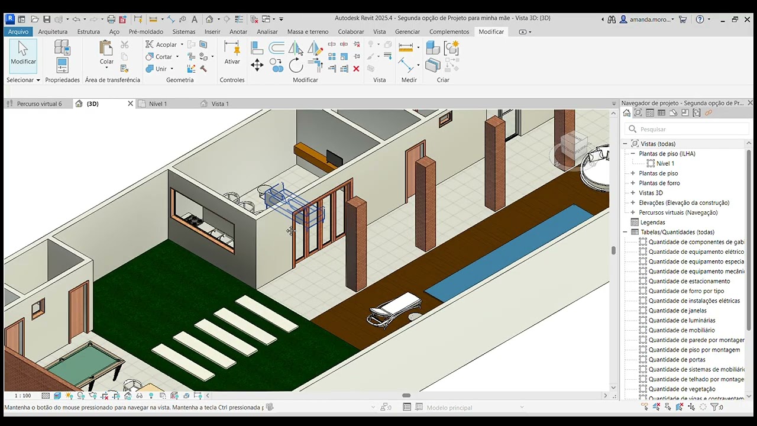
Task: Toggle sun path in view control bar
Action: coord(69,396)
